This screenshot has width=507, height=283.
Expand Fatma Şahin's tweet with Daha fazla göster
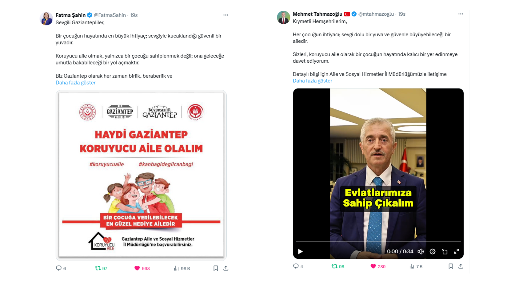pos(75,83)
